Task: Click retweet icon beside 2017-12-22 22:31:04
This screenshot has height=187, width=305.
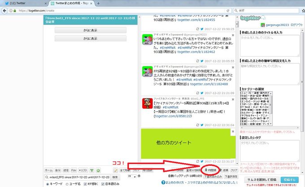Action: [x=198, y=125]
